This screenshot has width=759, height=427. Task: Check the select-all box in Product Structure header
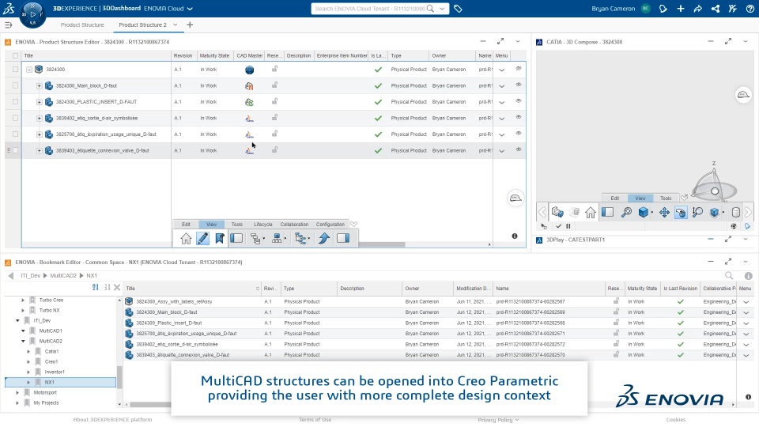16,55
